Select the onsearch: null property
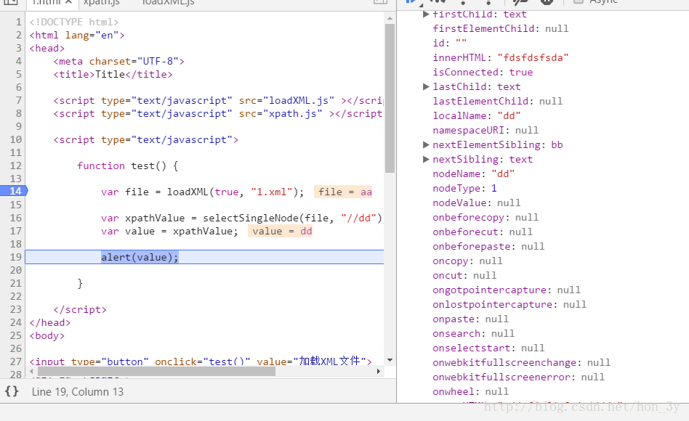This screenshot has height=421, width=689. (x=473, y=333)
